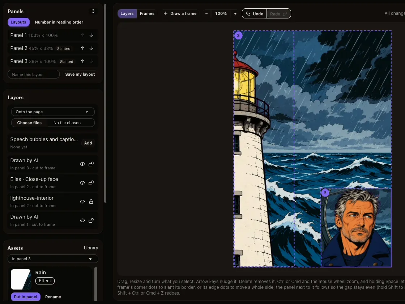The width and height of the screenshot is (405, 304).
Task: Rename the Rain asset
Action: pos(53,297)
